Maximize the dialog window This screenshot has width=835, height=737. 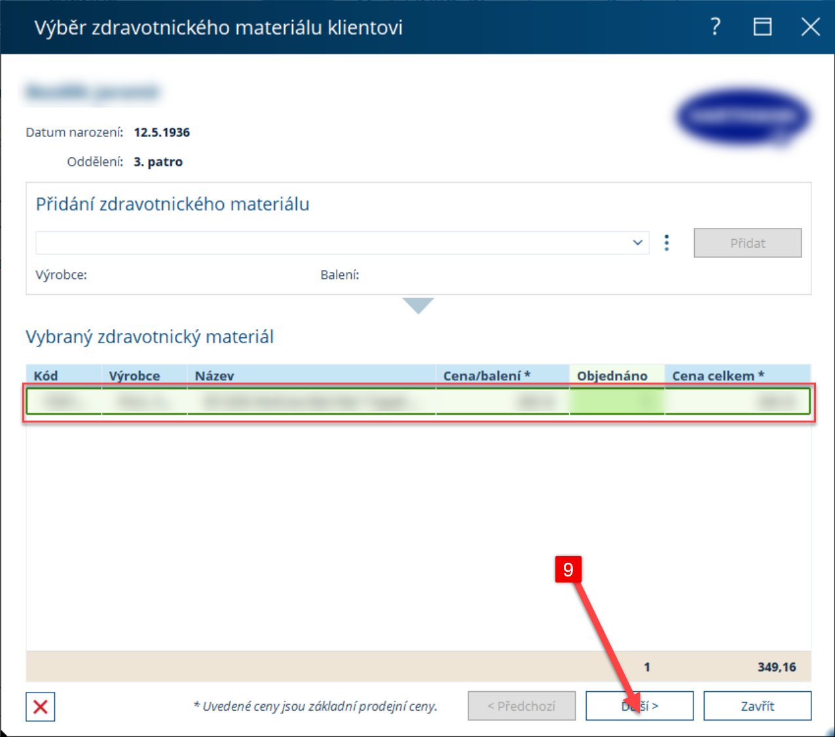762,27
